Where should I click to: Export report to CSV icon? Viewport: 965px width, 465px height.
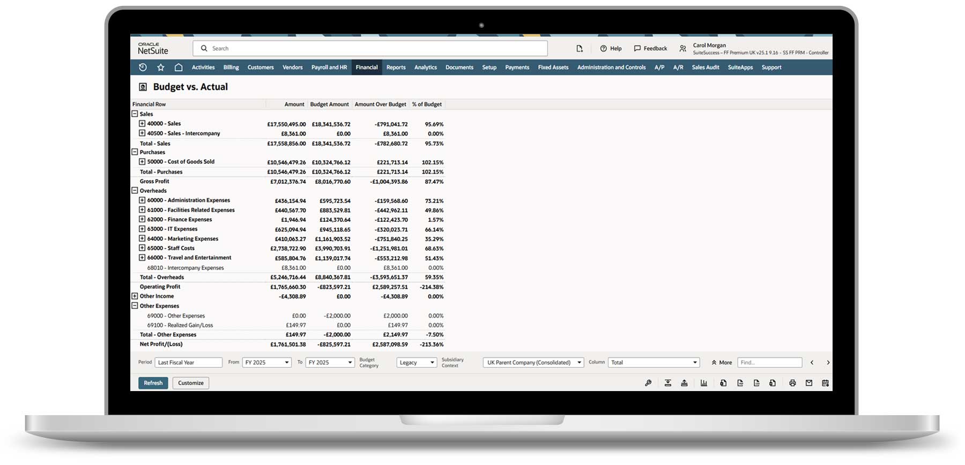pyautogui.click(x=756, y=383)
